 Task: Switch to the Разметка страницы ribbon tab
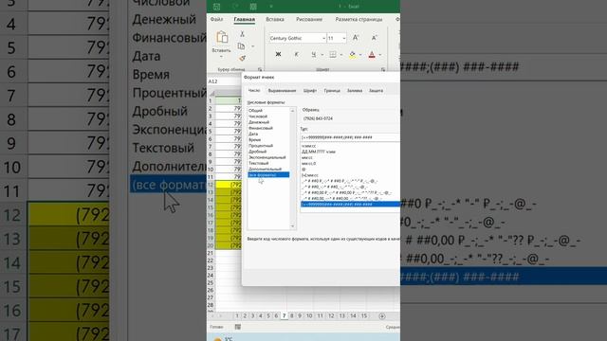359,19
